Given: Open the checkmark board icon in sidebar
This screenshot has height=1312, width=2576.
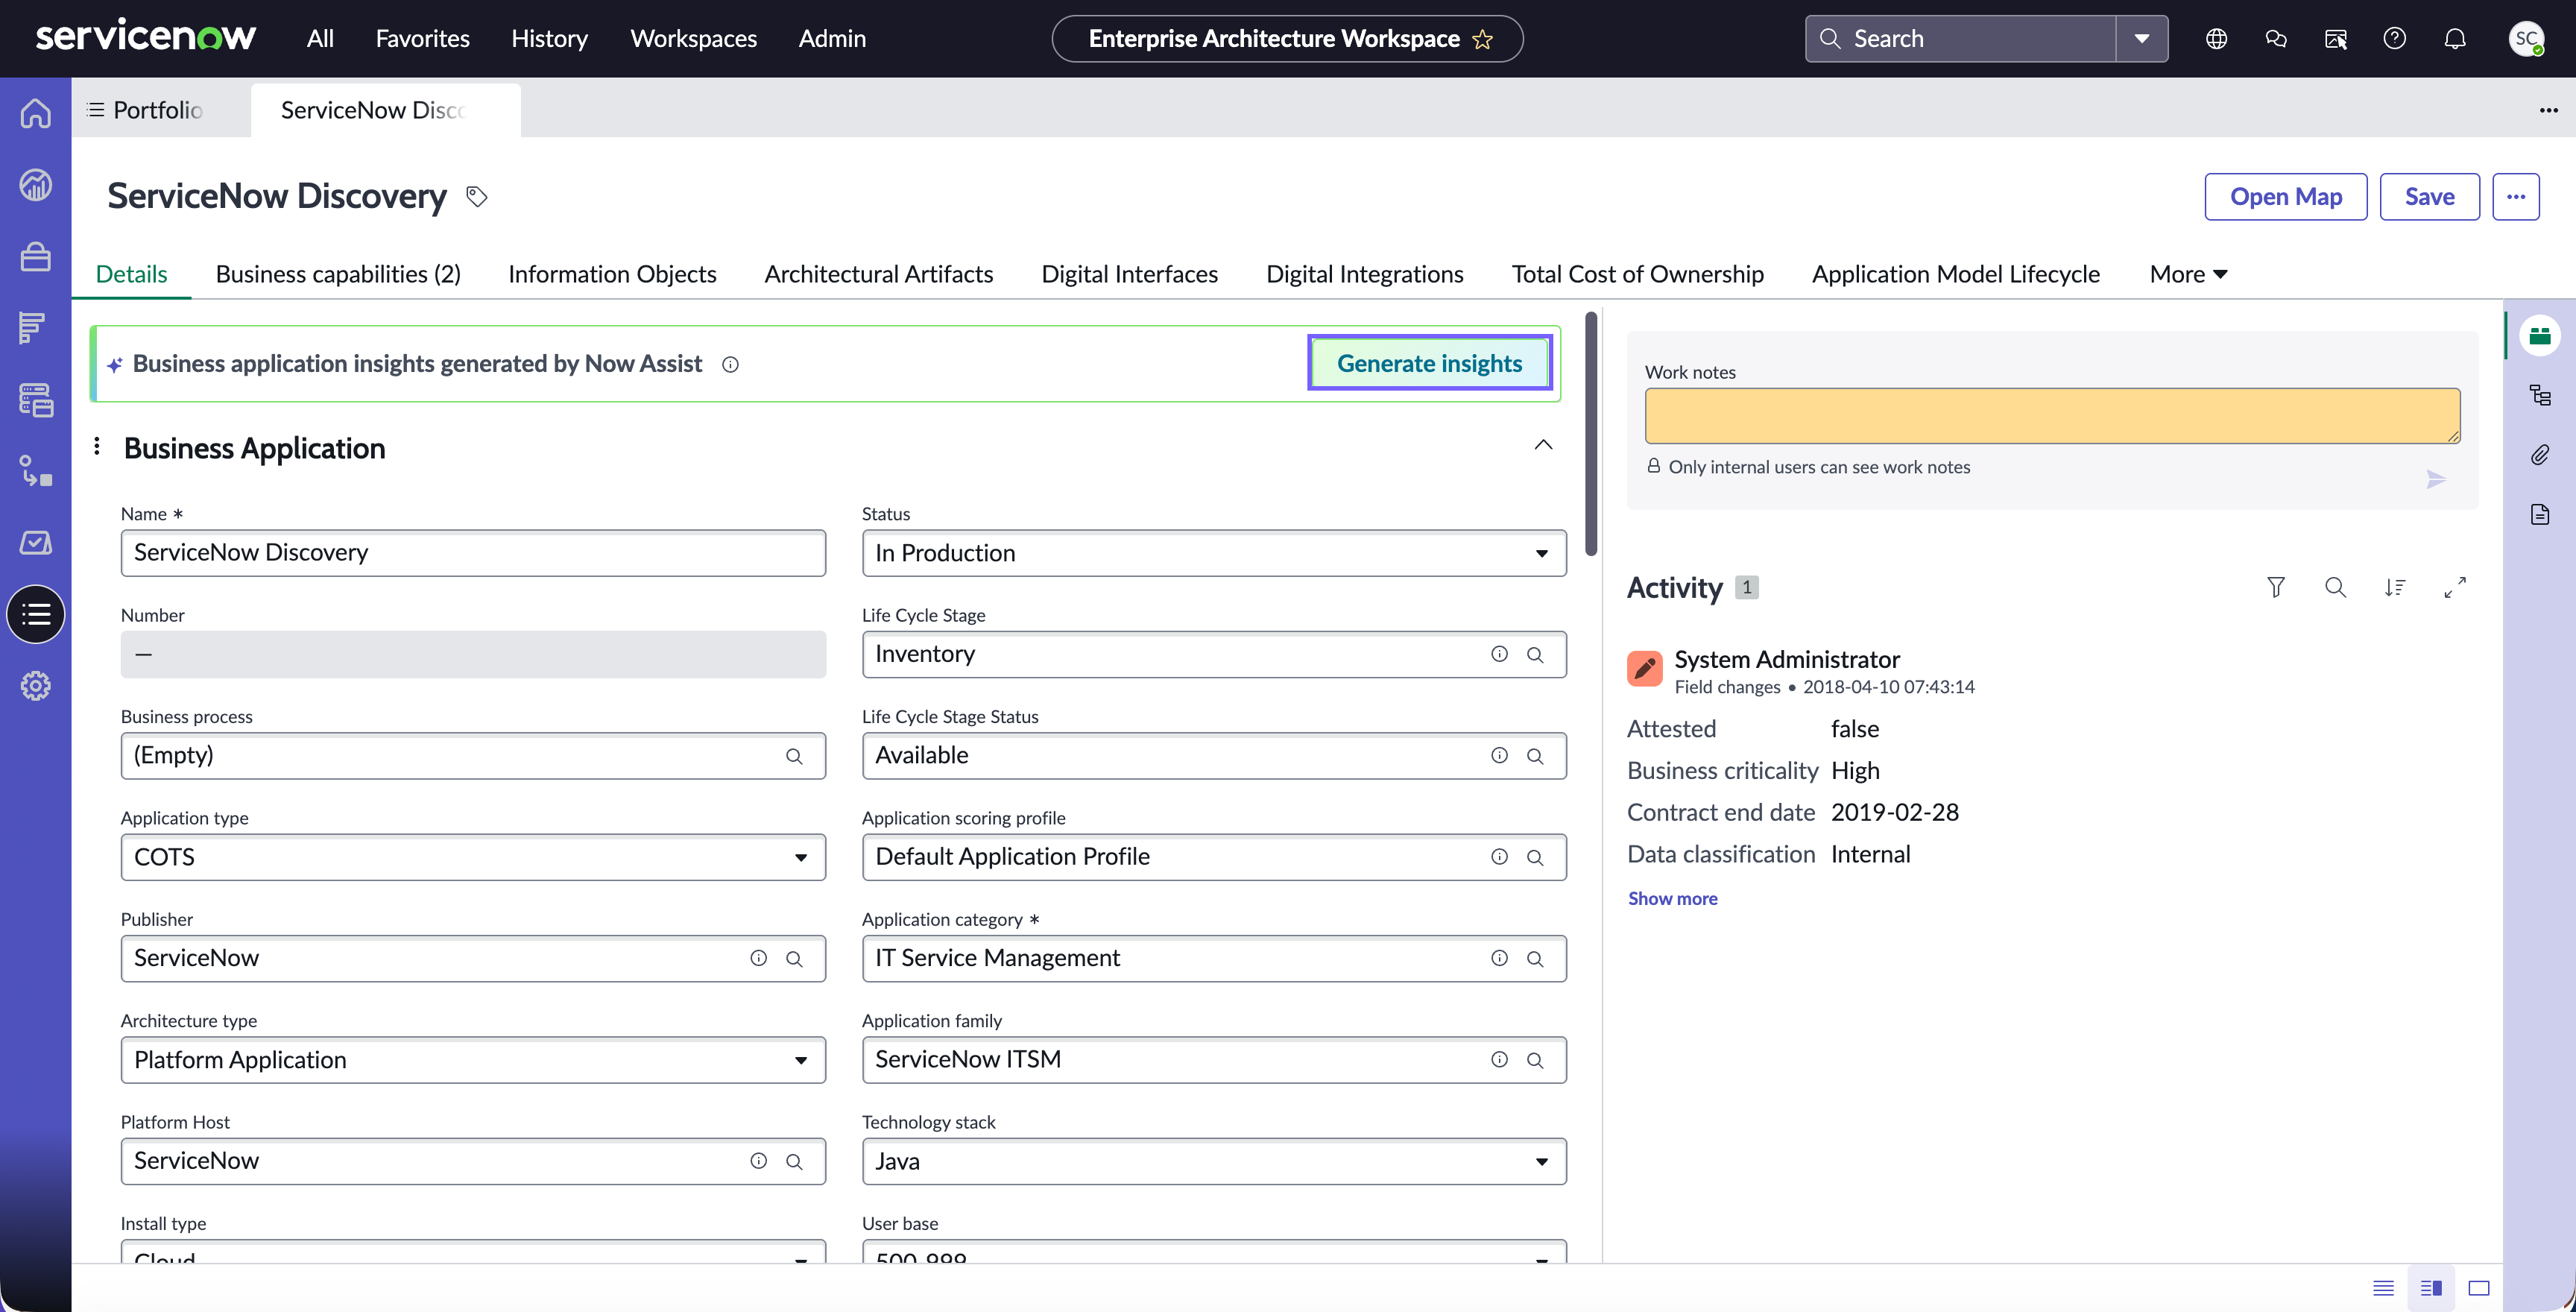Looking at the screenshot, I should [x=36, y=542].
